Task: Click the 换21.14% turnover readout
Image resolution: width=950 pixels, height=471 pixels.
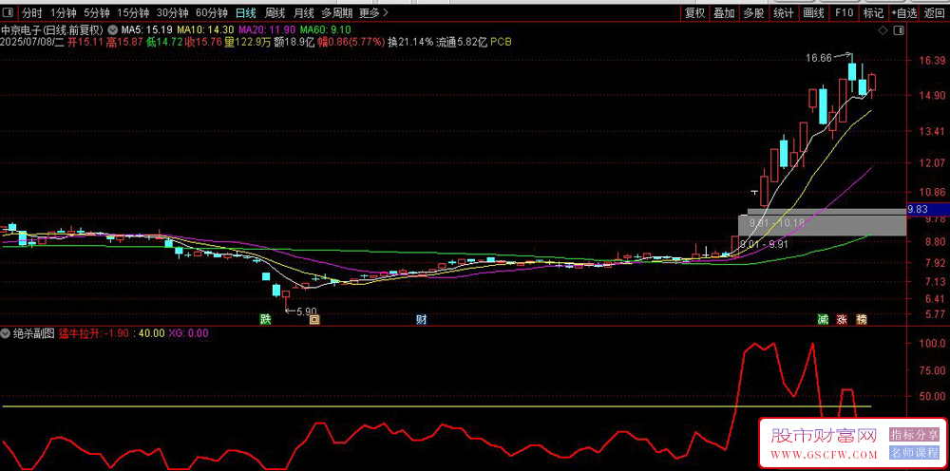Action: tap(410, 42)
